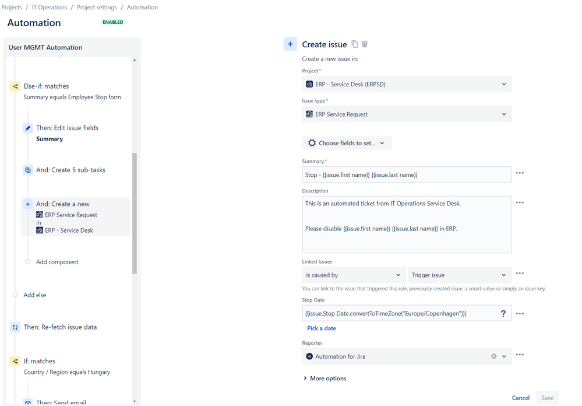Click the Description text area
582x406 pixels.
407,225
